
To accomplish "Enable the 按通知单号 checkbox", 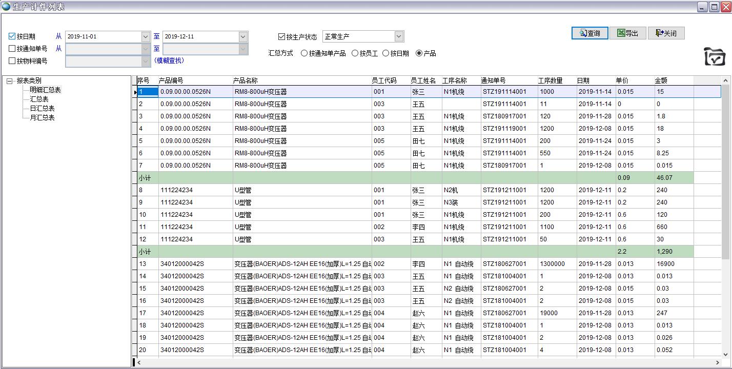I will click(x=12, y=49).
